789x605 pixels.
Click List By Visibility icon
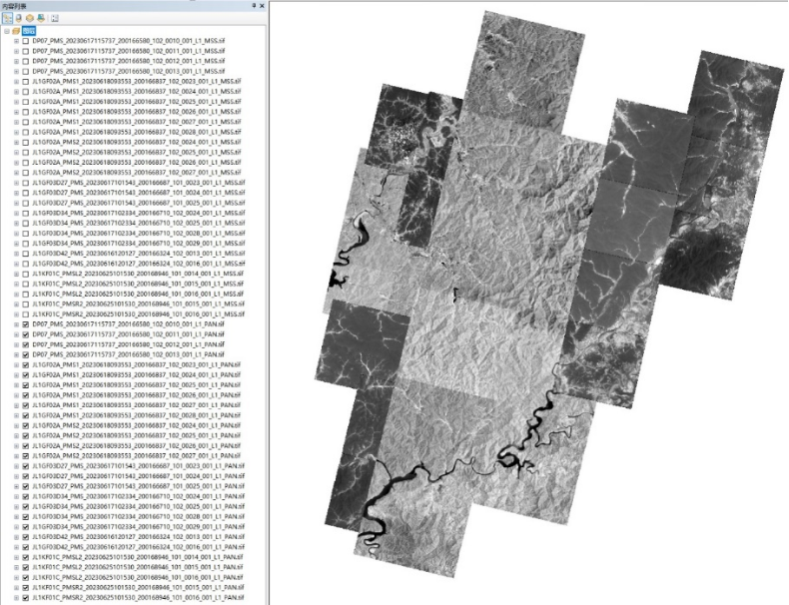click(29, 18)
